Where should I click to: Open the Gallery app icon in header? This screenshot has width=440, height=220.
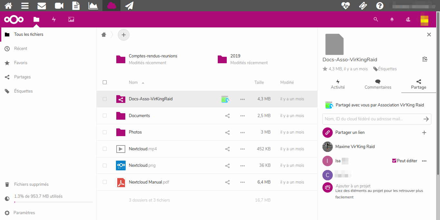[71, 19]
